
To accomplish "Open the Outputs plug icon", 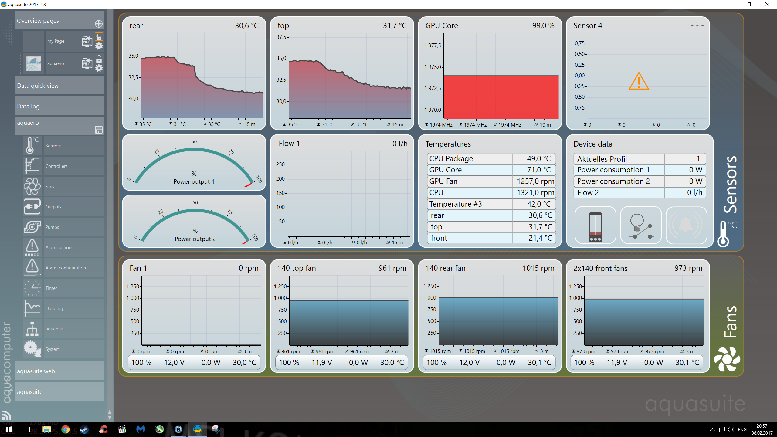I will pos(32,207).
